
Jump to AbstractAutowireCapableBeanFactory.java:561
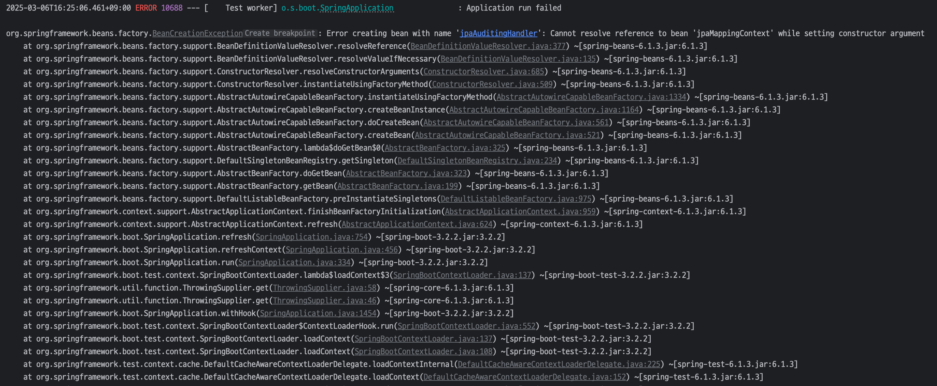[516, 122]
